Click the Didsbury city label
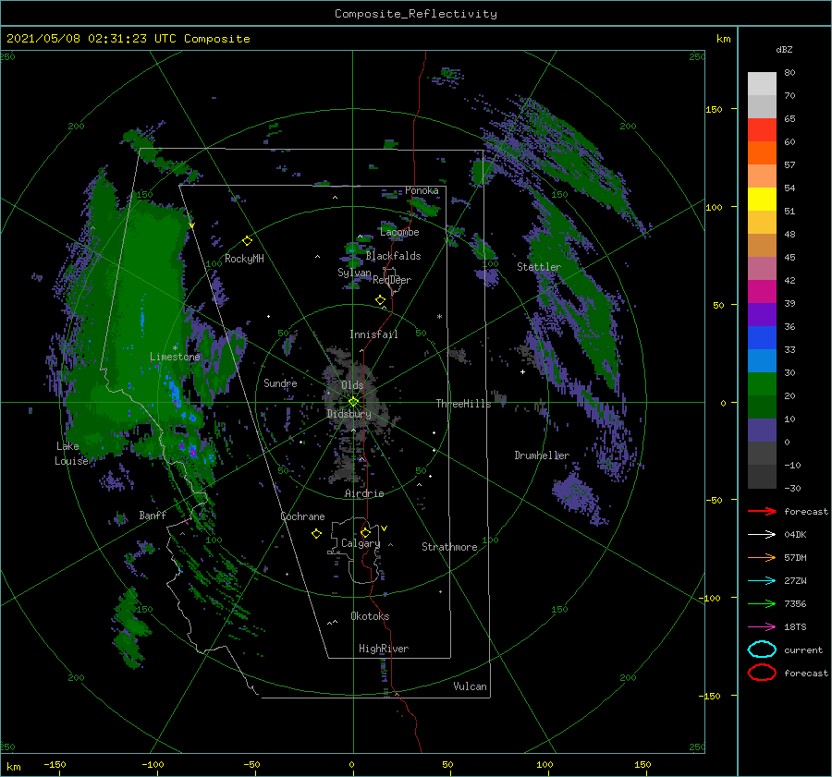The image size is (832, 777). coord(349,414)
